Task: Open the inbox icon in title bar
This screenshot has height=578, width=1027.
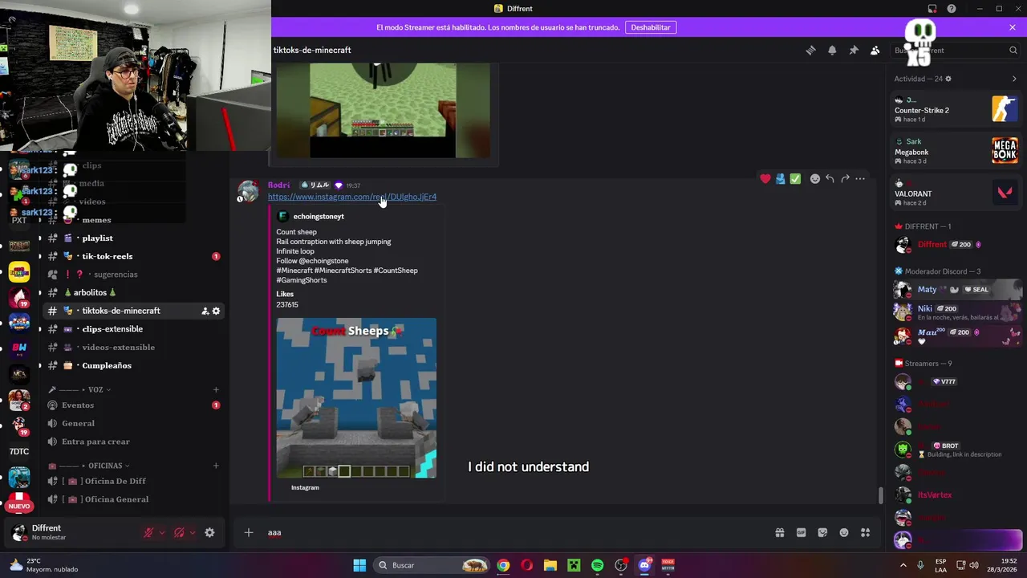Action: click(x=932, y=9)
